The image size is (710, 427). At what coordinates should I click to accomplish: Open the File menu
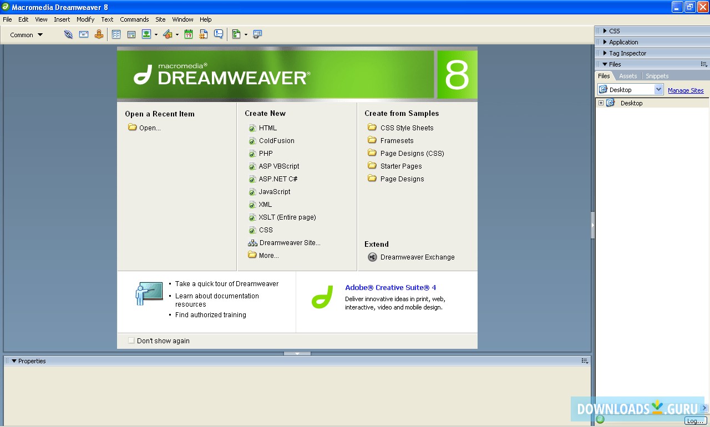pos(7,19)
